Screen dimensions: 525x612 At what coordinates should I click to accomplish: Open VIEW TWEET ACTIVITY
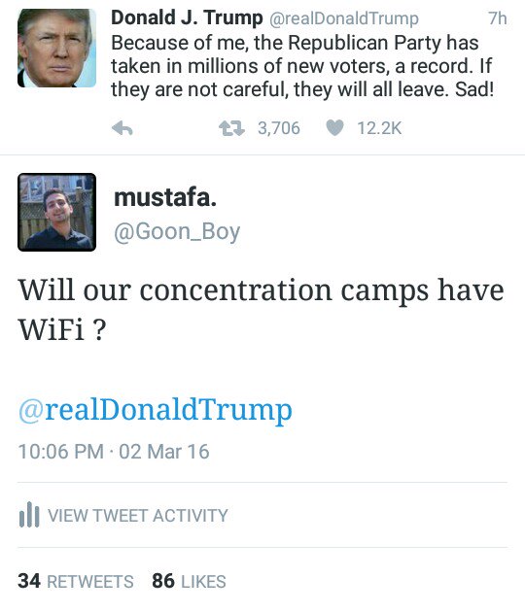138,515
